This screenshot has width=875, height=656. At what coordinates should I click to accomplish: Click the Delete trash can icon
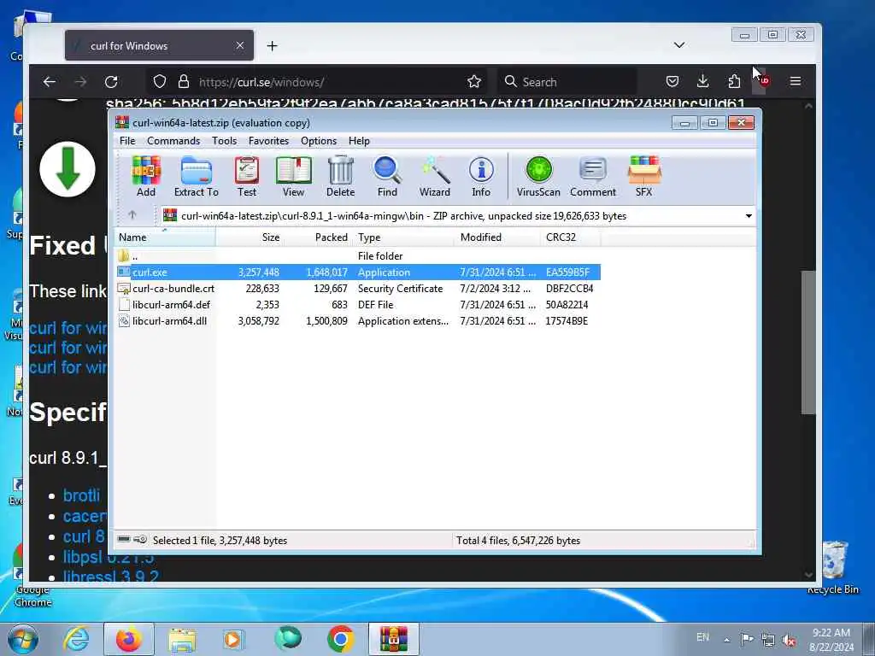pyautogui.click(x=340, y=176)
